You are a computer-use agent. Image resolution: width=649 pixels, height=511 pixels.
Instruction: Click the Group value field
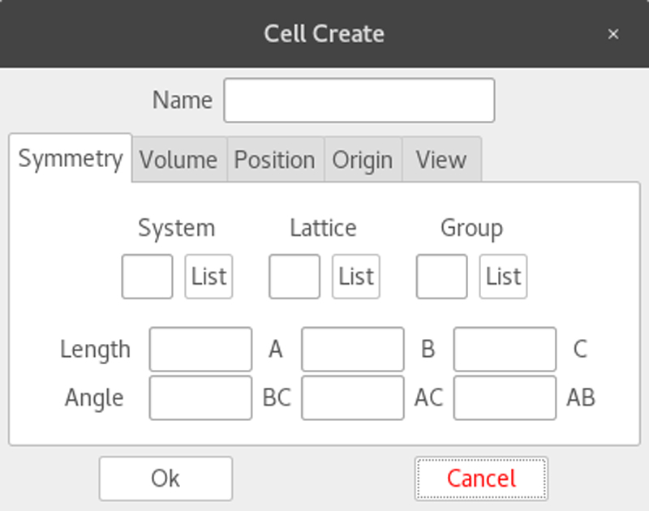tap(441, 276)
